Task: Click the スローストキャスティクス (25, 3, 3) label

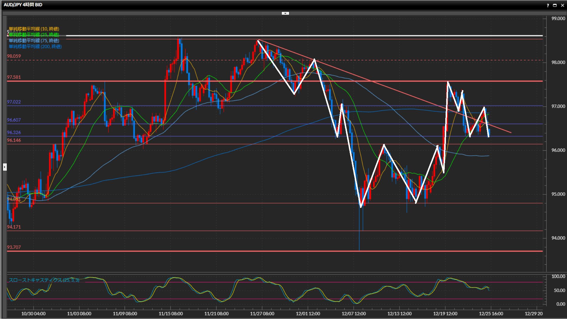Action: [x=44, y=280]
